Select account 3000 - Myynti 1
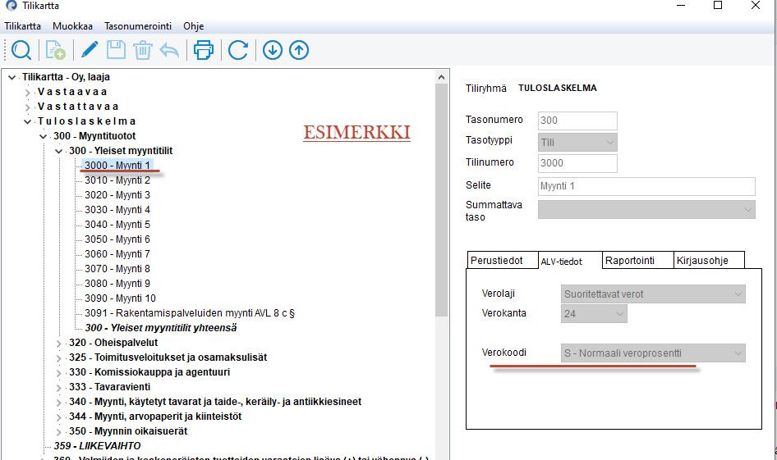777x460 pixels. coord(117,165)
